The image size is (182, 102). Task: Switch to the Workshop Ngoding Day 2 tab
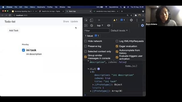point(24,11)
